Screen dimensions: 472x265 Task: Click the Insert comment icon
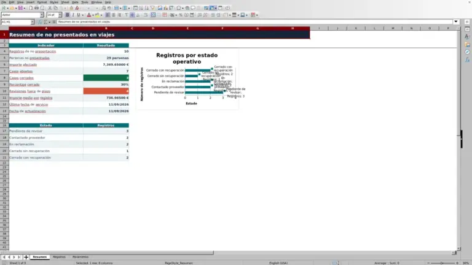(x=193, y=8)
